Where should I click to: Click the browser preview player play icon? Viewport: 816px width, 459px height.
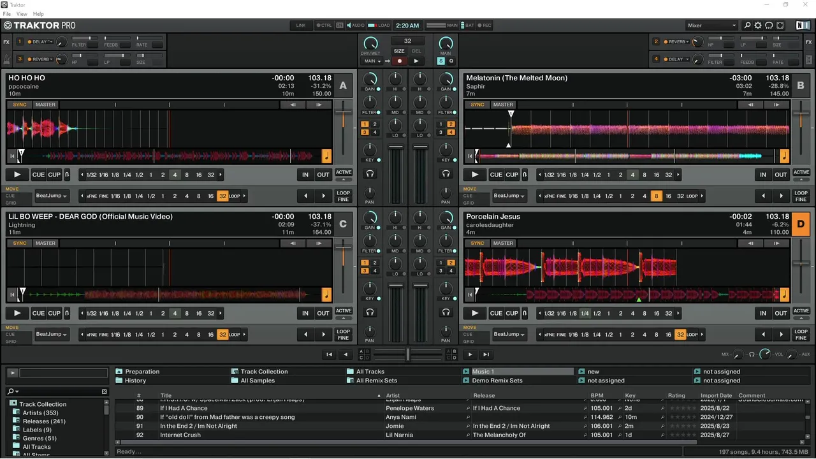click(12, 373)
